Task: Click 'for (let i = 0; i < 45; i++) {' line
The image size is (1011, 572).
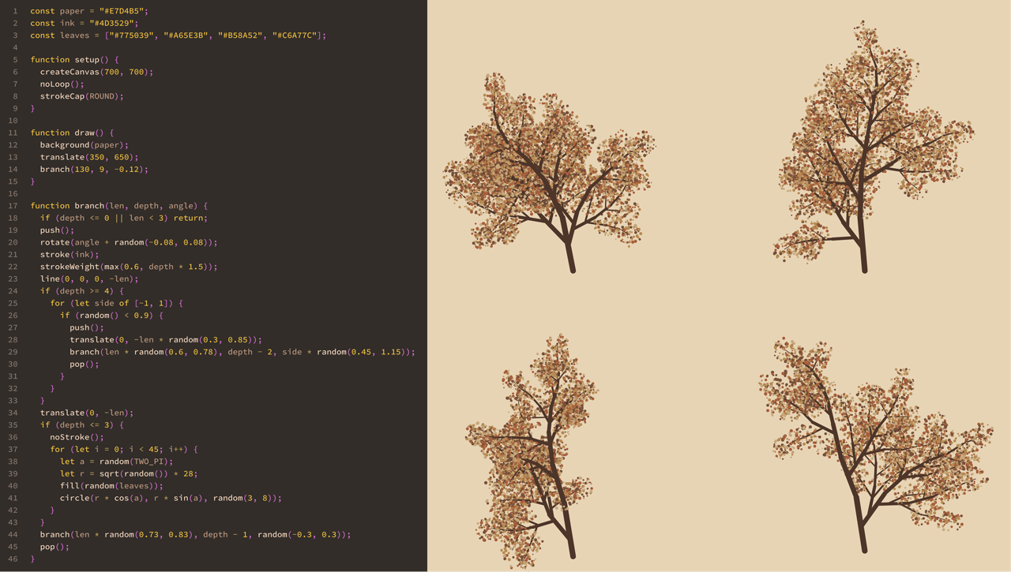Action: click(x=124, y=450)
